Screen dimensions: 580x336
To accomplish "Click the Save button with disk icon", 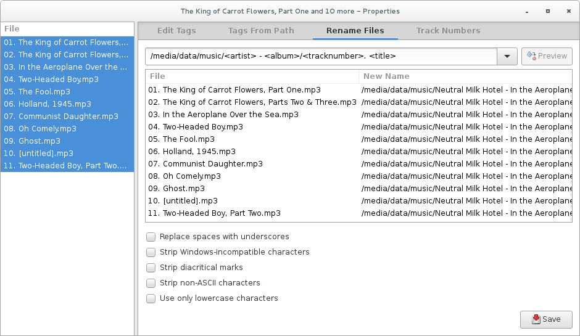I will click(x=546, y=319).
